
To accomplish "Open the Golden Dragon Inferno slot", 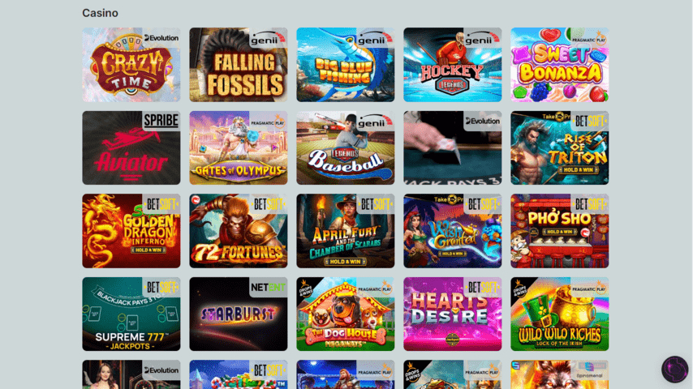I will click(131, 231).
